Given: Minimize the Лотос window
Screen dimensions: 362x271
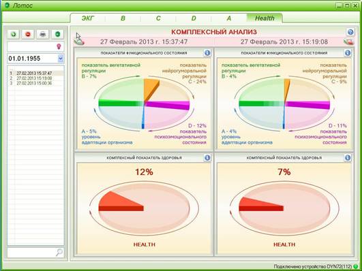Looking at the screenshot, I should [339, 5].
